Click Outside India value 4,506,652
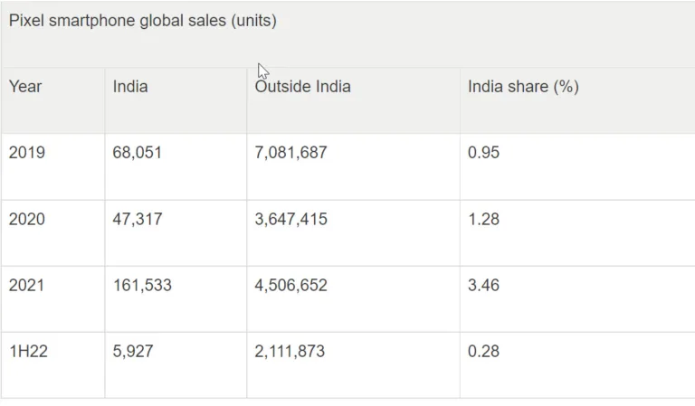 pyautogui.click(x=290, y=285)
